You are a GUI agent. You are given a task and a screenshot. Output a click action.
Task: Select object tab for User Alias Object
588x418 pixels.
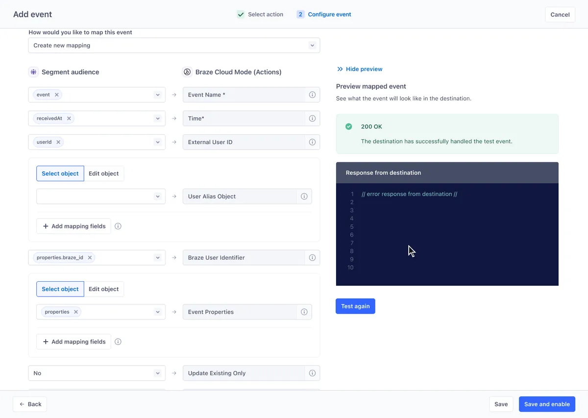60,173
